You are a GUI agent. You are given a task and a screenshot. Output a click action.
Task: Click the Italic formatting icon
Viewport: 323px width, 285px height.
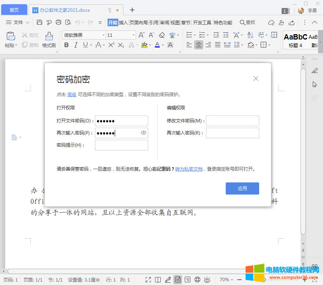[x=76, y=45]
